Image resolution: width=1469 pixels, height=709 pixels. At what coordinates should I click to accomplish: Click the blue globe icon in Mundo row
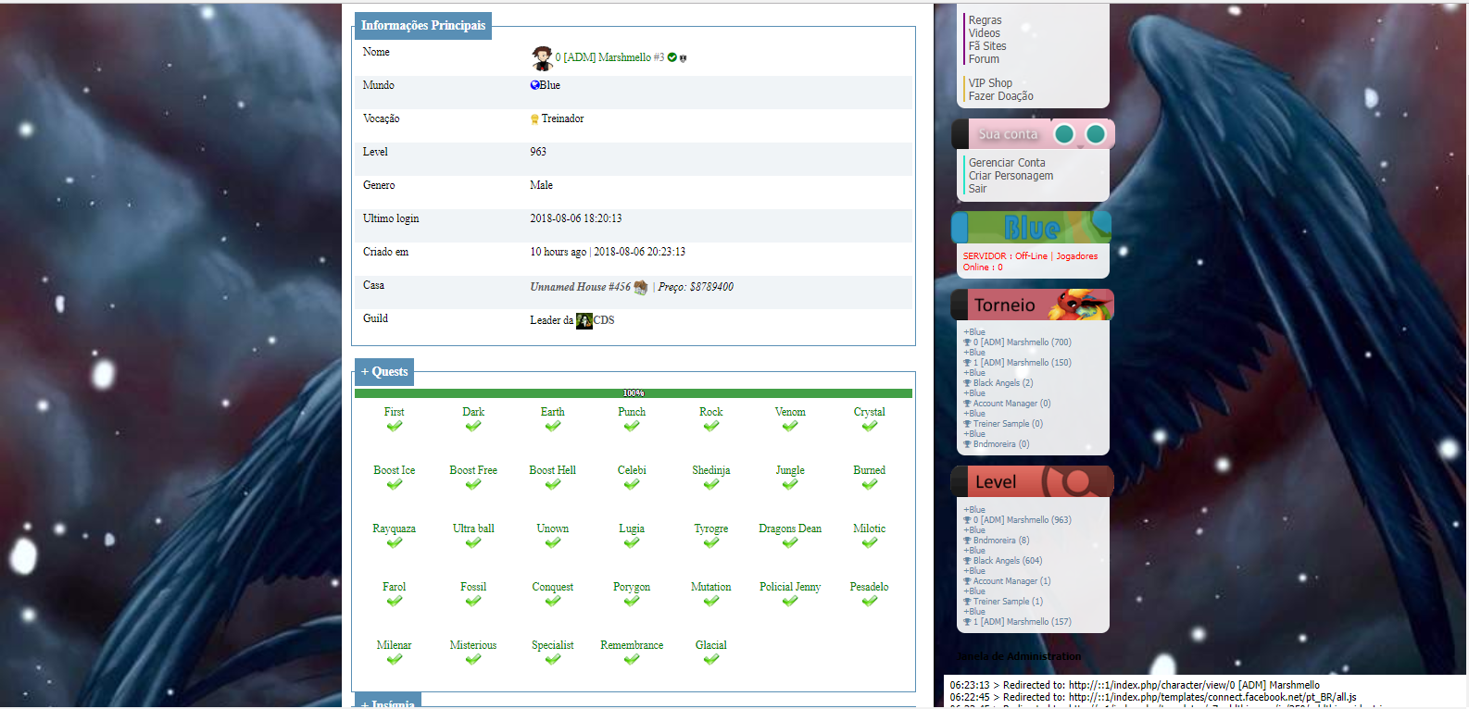[x=534, y=85]
